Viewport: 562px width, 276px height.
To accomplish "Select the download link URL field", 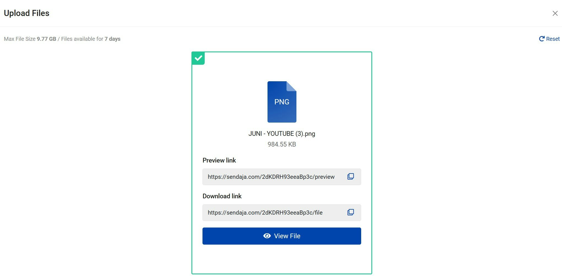I will (282, 213).
